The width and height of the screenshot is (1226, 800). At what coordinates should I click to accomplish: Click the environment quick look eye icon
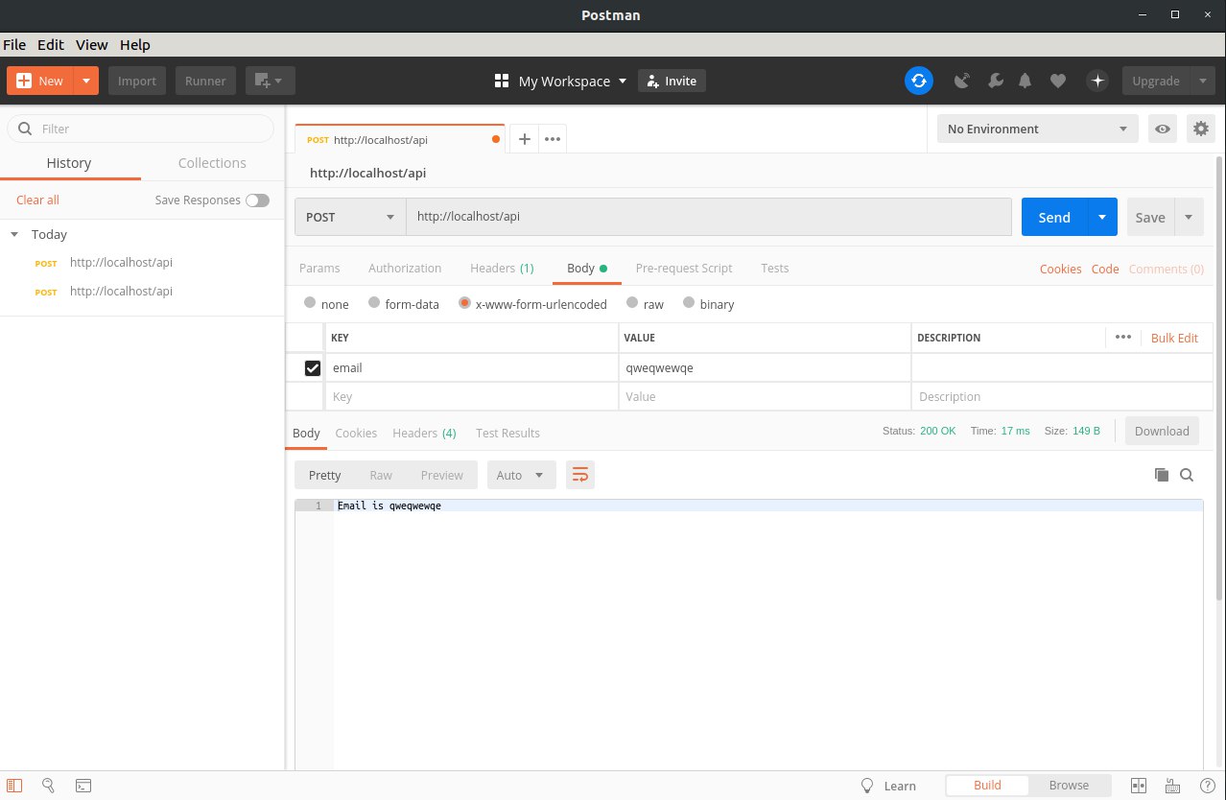pos(1163,129)
